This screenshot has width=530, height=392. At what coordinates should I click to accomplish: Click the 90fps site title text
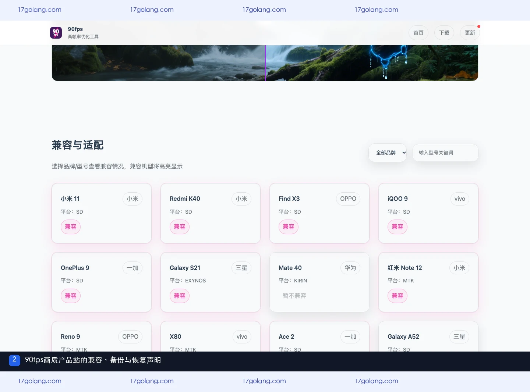tap(75, 29)
